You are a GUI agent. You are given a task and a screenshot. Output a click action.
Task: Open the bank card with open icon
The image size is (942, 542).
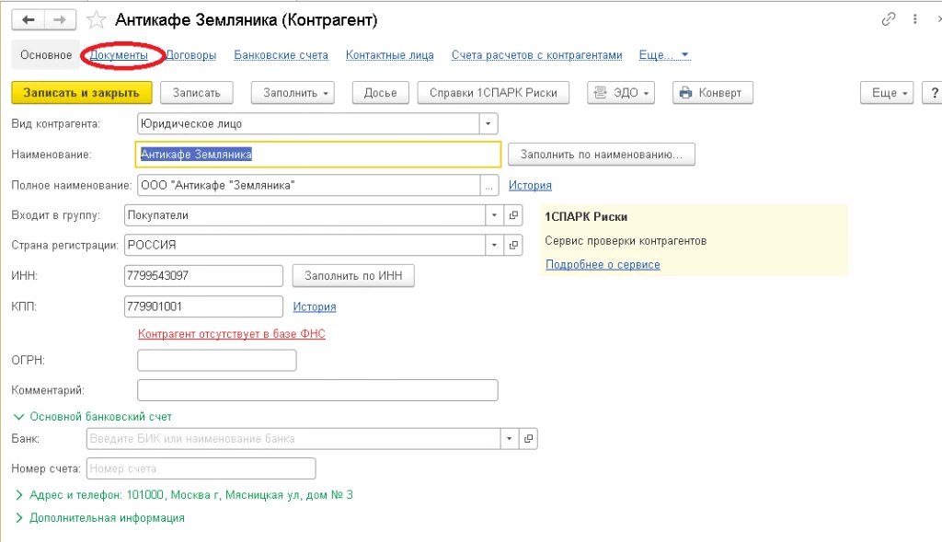pyautogui.click(x=529, y=439)
